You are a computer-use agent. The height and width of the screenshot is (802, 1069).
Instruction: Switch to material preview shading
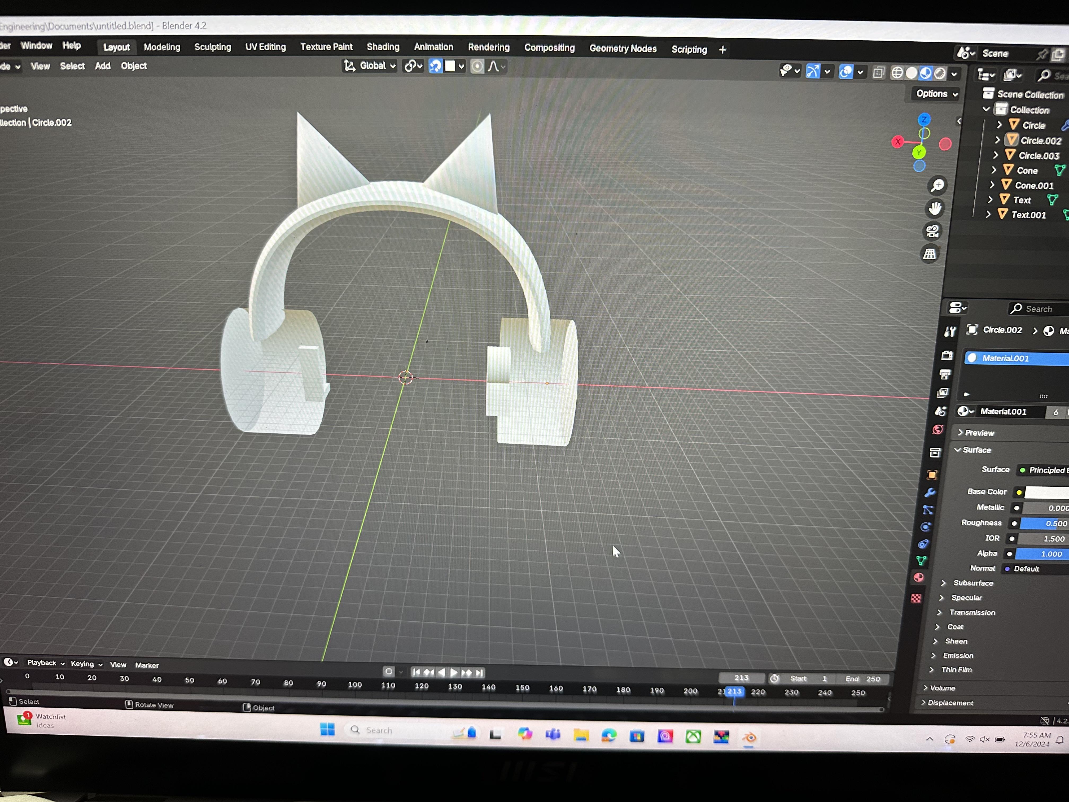pos(926,73)
